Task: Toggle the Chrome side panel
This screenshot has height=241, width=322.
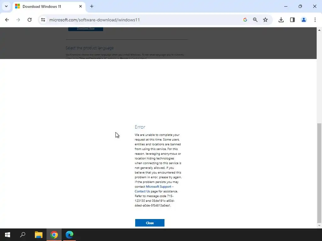Action: click(292, 20)
